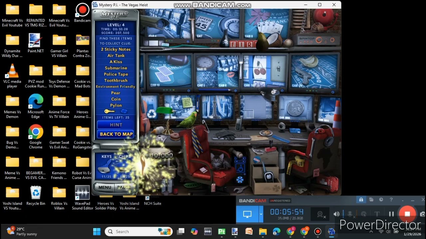The image size is (426, 239).
Task: Open Copilot from the taskbar
Action: click(194, 231)
